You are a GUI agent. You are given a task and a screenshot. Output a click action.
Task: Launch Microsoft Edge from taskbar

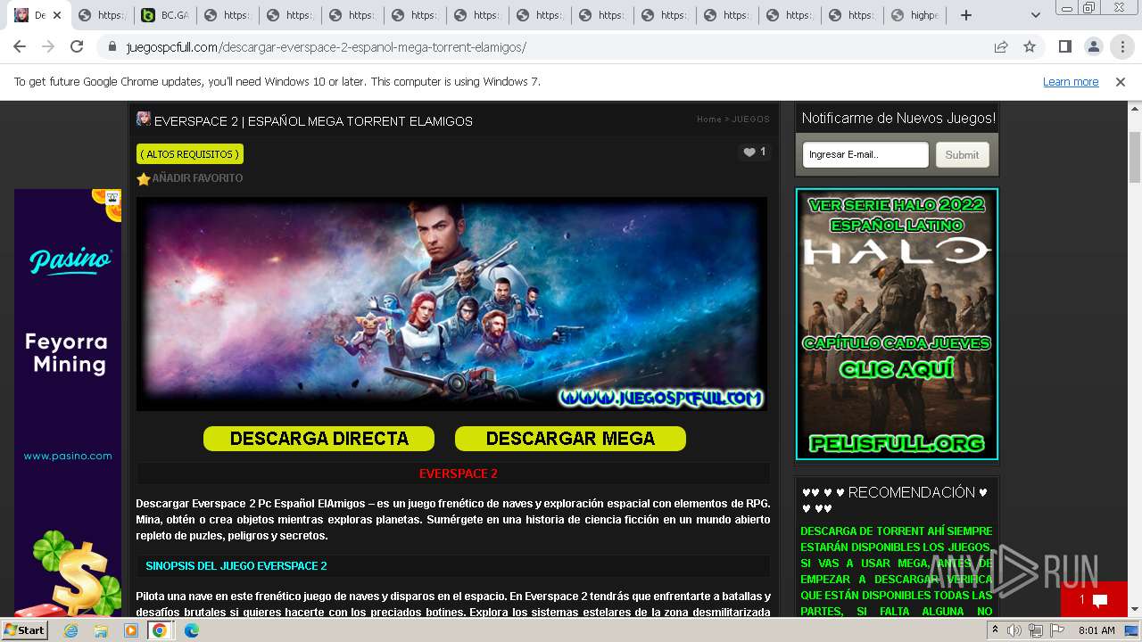click(191, 630)
